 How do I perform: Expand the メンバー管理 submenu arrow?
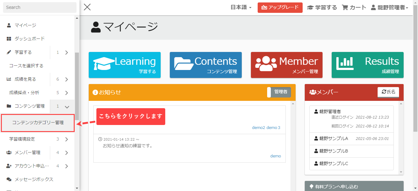coord(66,153)
